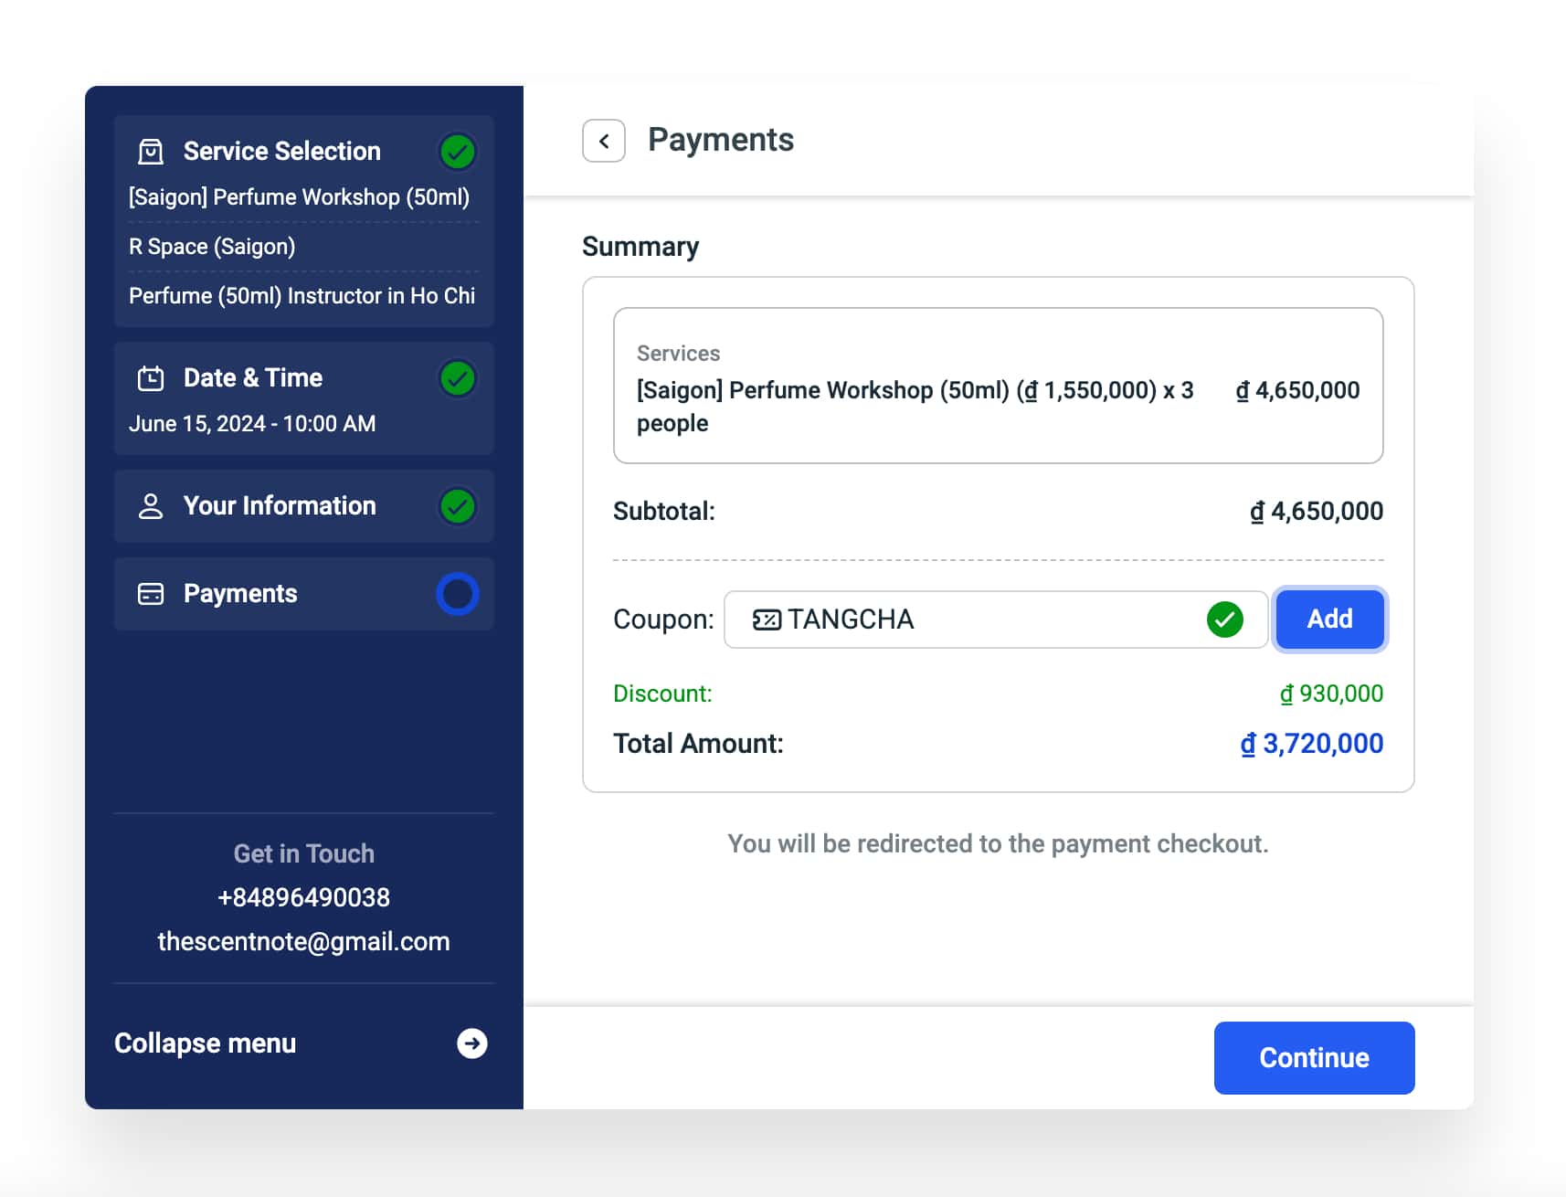Collapse the sidebar menu
This screenshot has height=1197, width=1566.
pos(206,1043)
